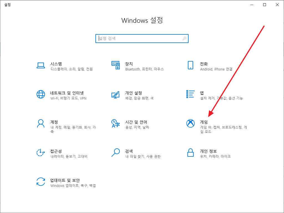
Task: Click the text Windows 업데이트, 복구, 백업
Action: pos(73,186)
